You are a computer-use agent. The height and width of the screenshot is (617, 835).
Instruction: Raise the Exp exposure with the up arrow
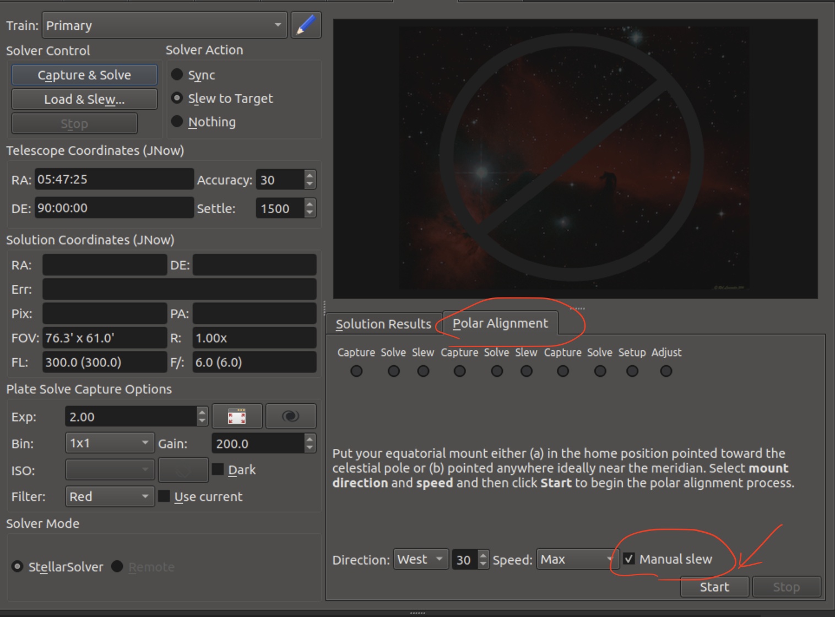click(202, 412)
